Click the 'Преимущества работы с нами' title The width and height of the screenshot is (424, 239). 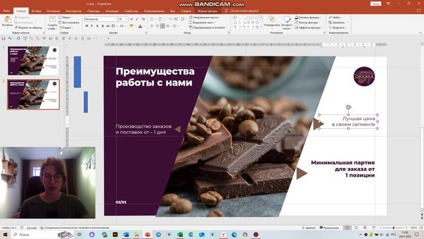[x=155, y=77]
